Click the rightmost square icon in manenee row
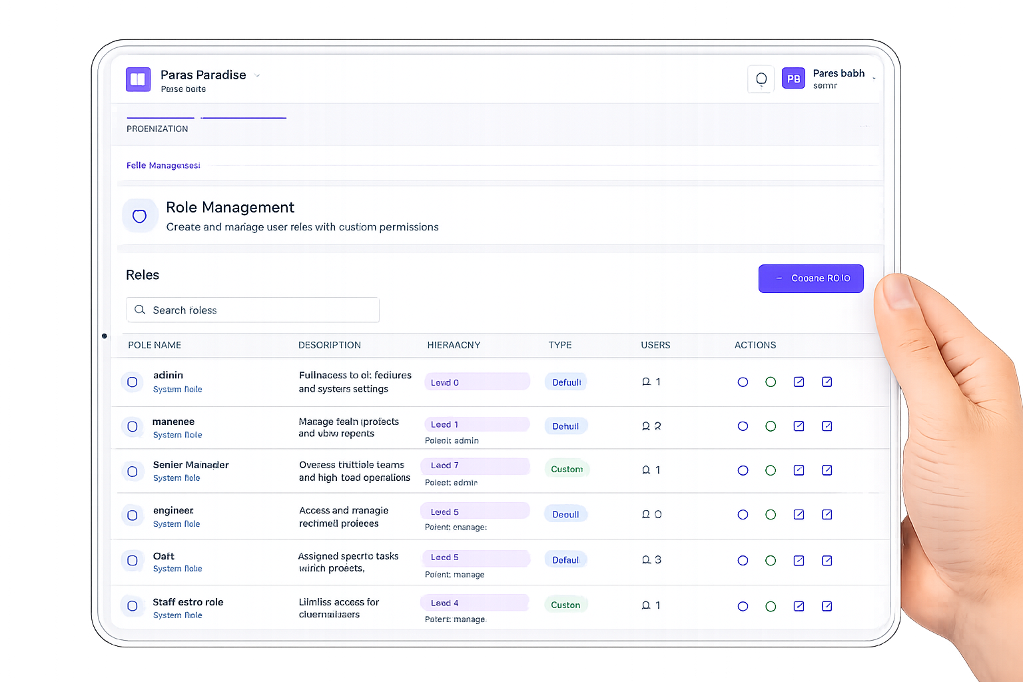The width and height of the screenshot is (1023, 682). [x=827, y=426]
